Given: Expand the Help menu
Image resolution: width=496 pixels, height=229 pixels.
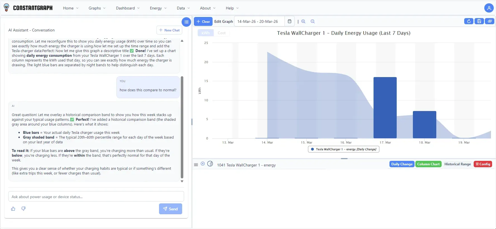Looking at the screenshot, I should pos(232,8).
